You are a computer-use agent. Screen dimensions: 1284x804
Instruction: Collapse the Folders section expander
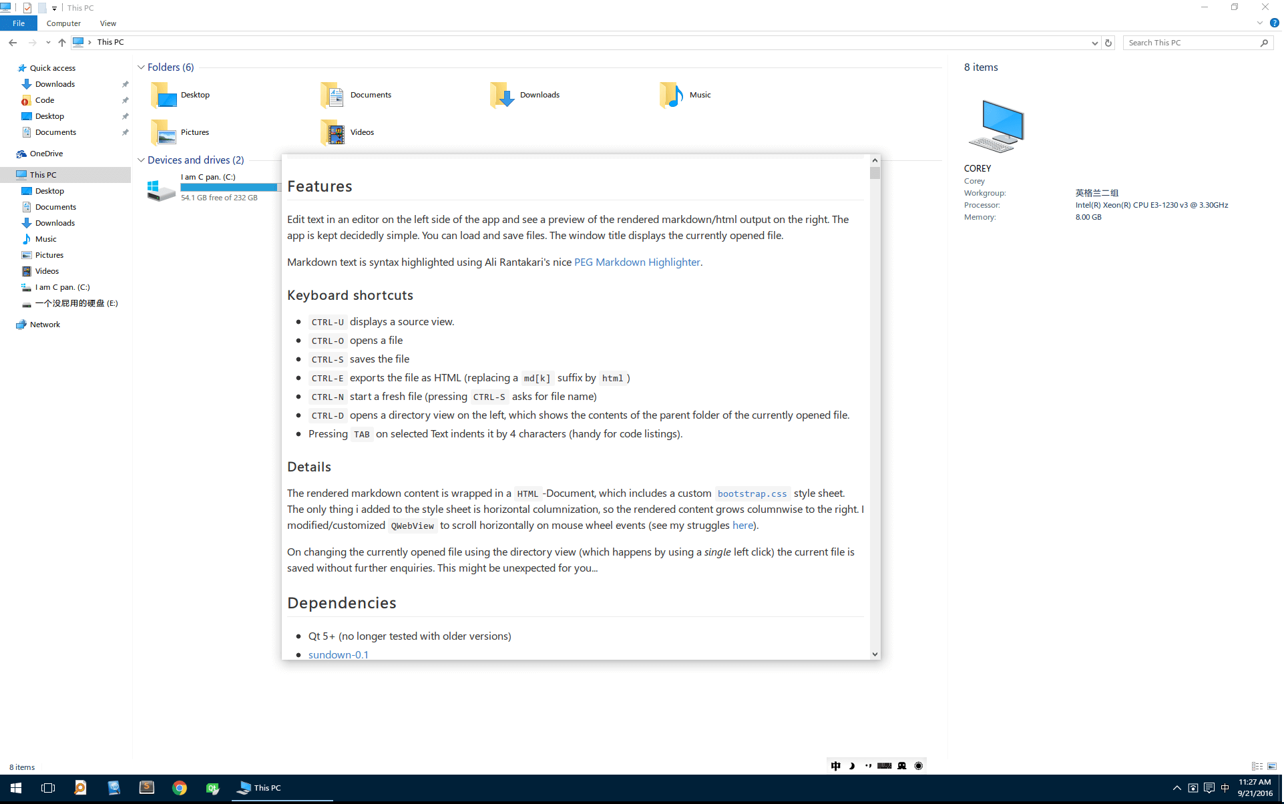142,67
